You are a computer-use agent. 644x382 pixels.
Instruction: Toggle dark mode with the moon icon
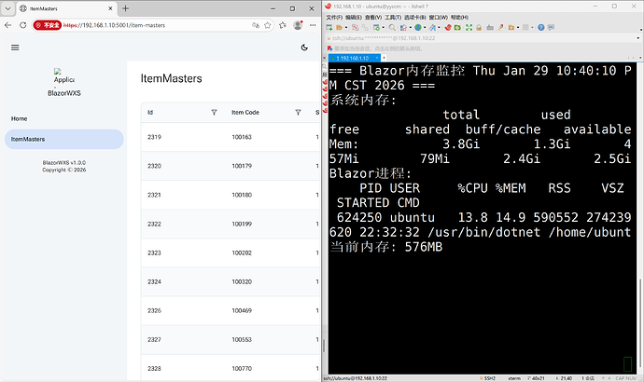305,47
